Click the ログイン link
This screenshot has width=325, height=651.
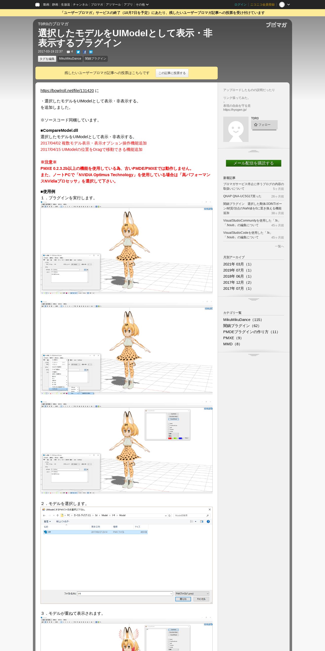point(240,5)
